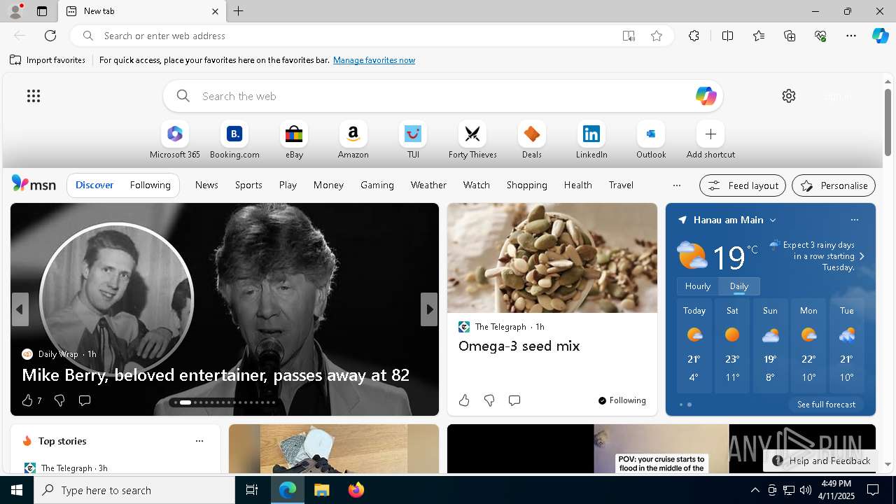Open Browser essentials icon
This screenshot has height=504, width=896.
point(820,36)
